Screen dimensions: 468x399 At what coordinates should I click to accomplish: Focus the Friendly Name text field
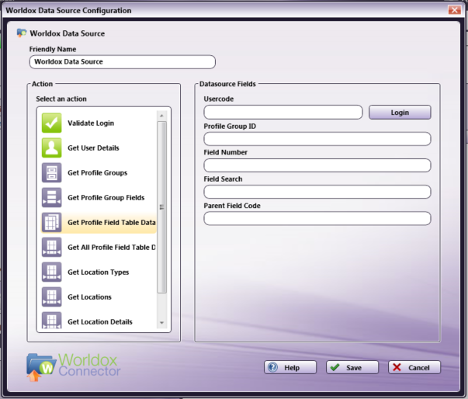pyautogui.click(x=123, y=62)
